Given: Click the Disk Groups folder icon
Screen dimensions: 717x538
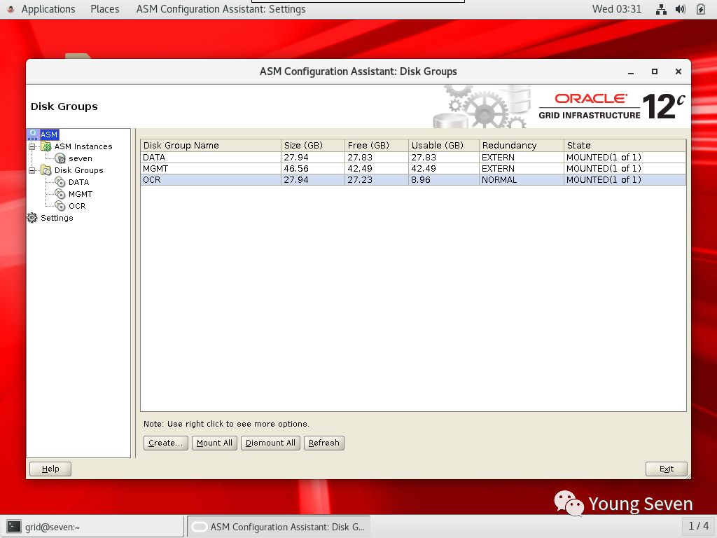Looking at the screenshot, I should click(46, 170).
